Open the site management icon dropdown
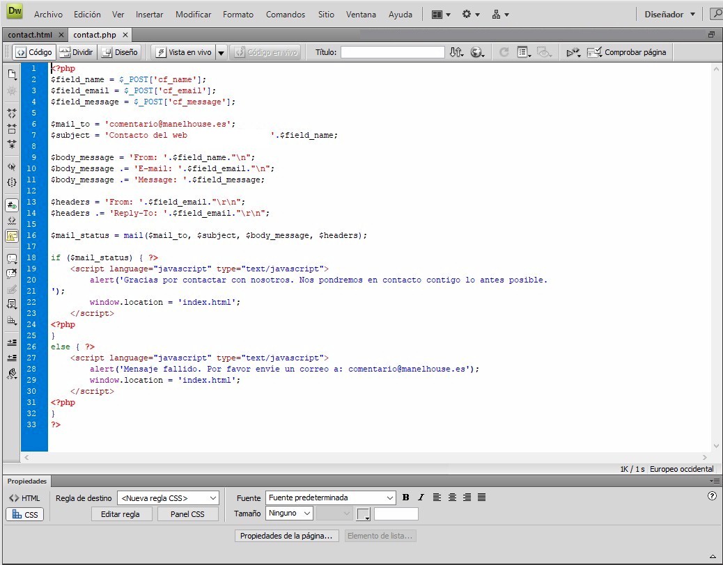Viewport: 723px width, 565px height. (x=500, y=15)
